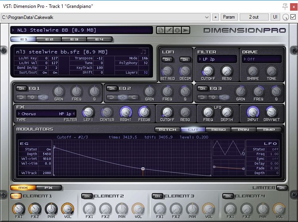Viewport: 298px width, 222px height.
Task: Click the Param button
Action: [x=229, y=17]
